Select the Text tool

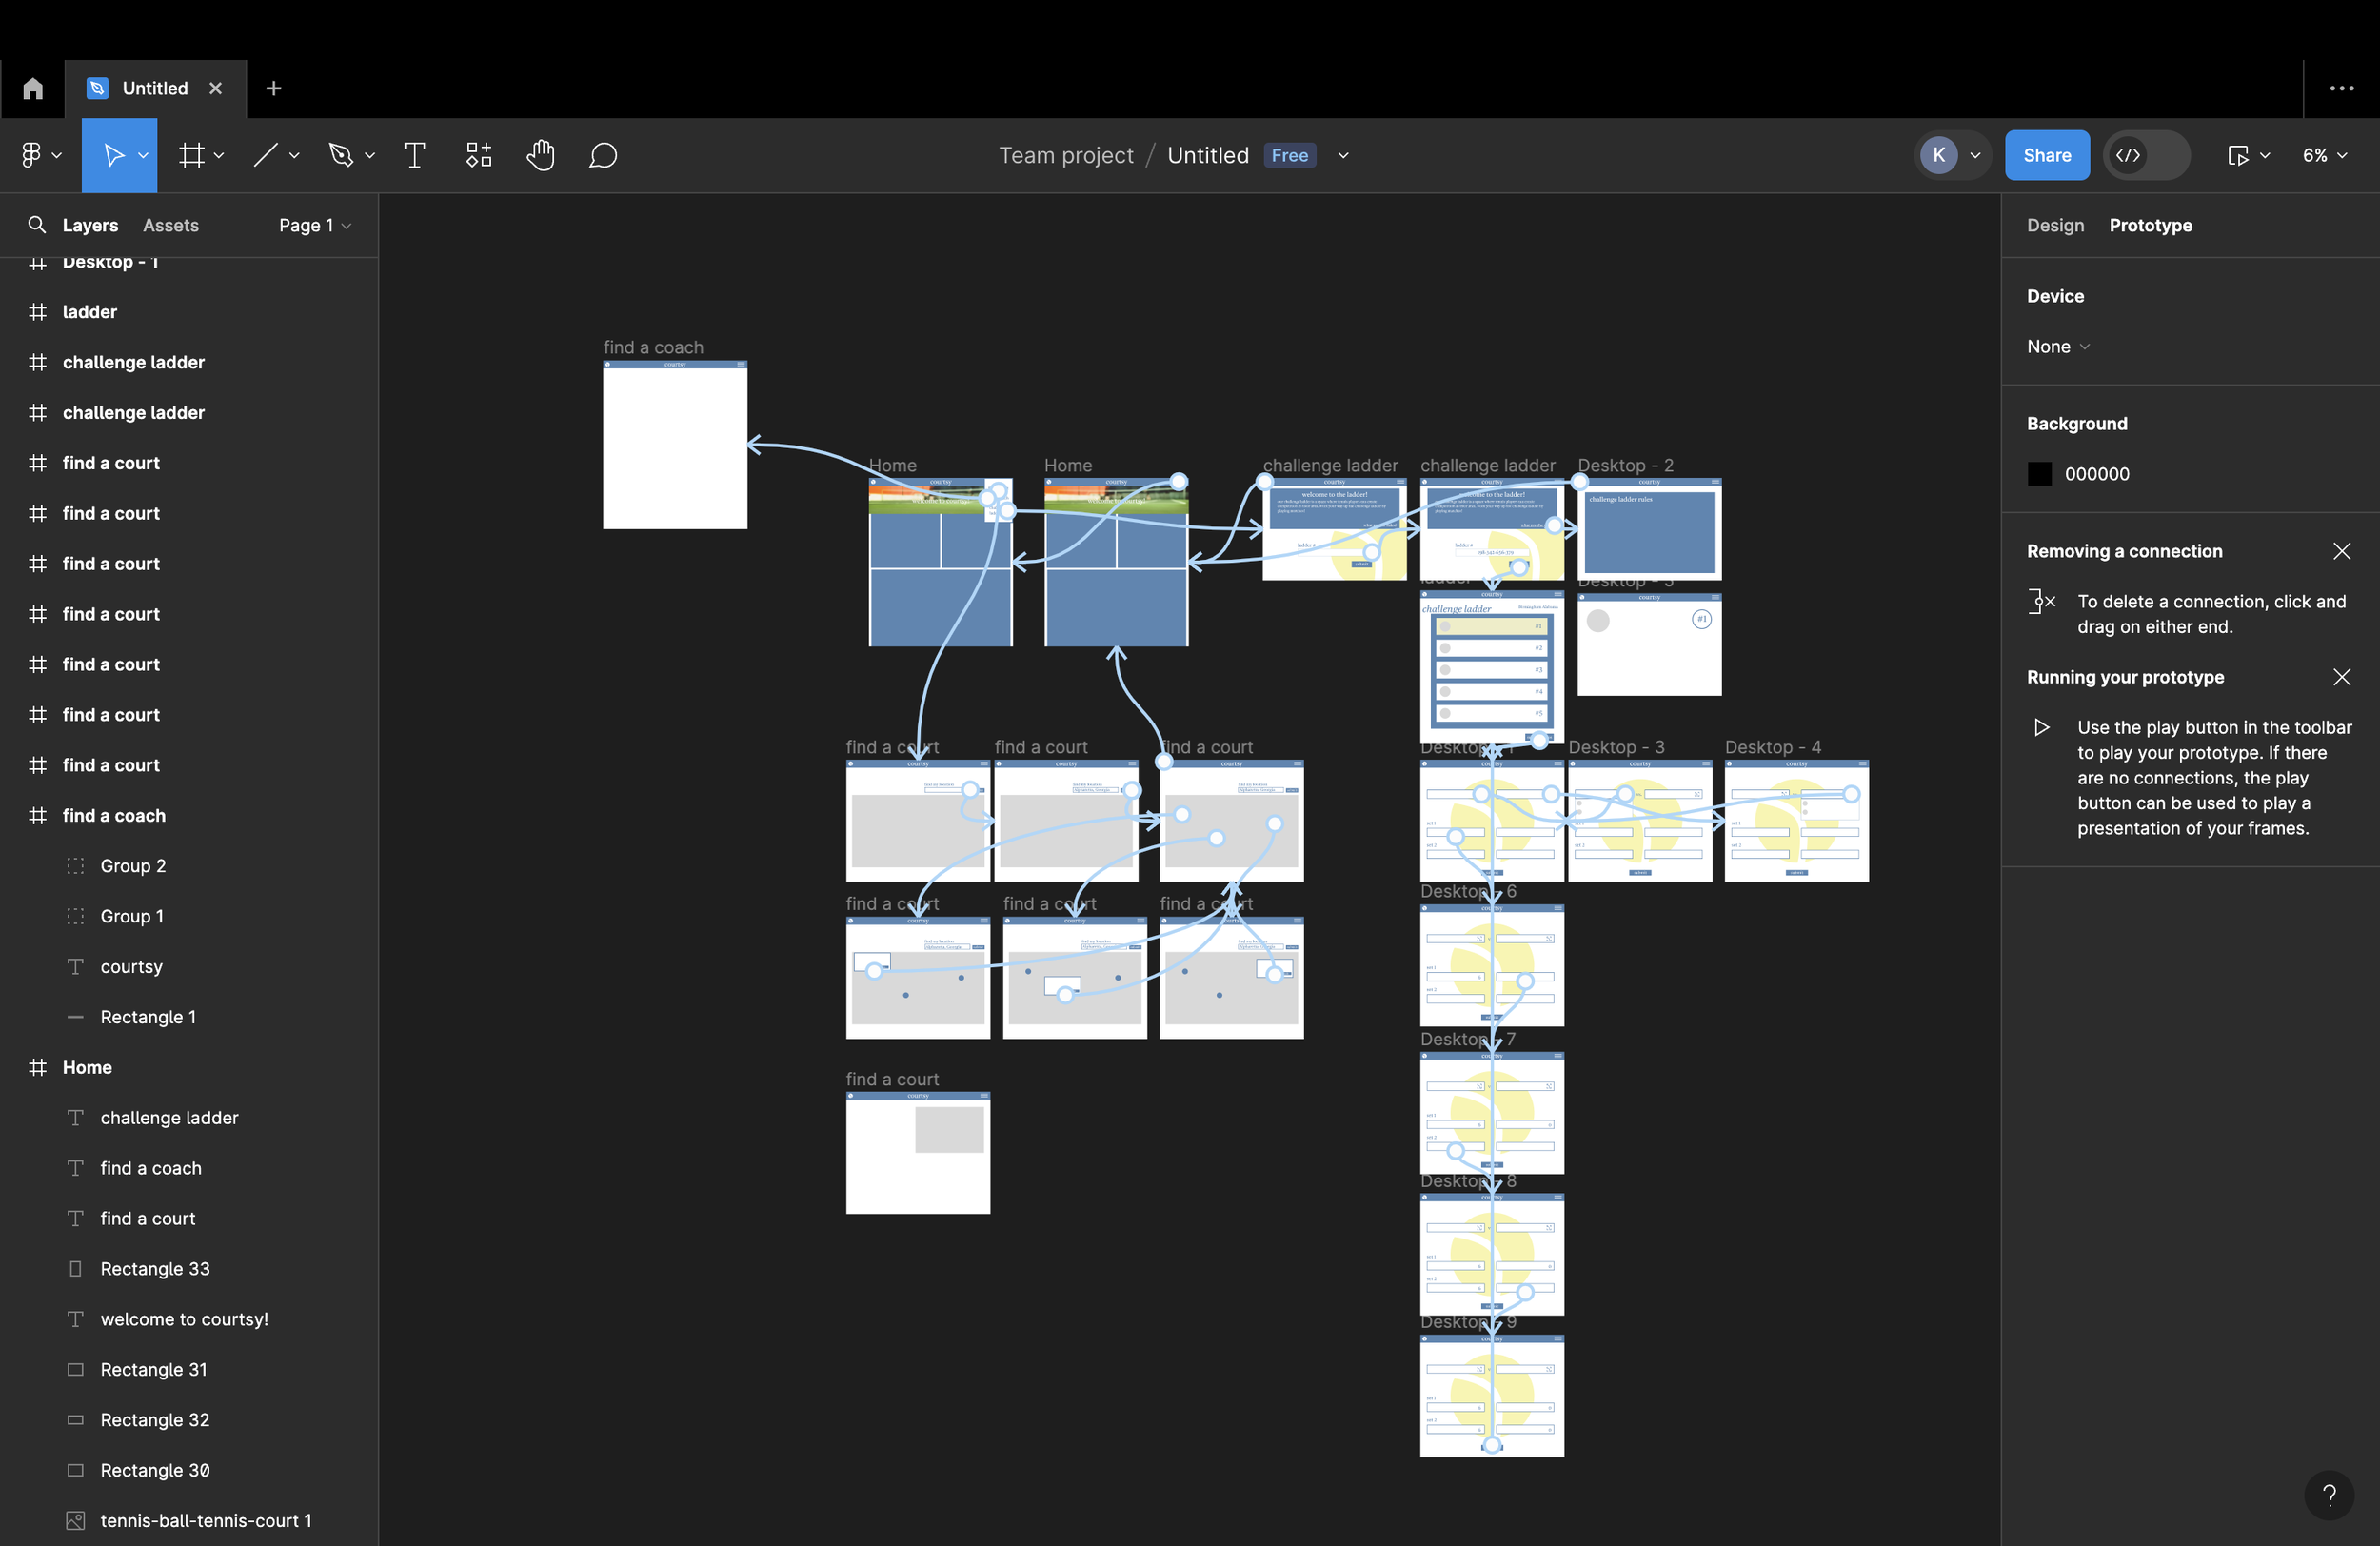click(x=414, y=155)
